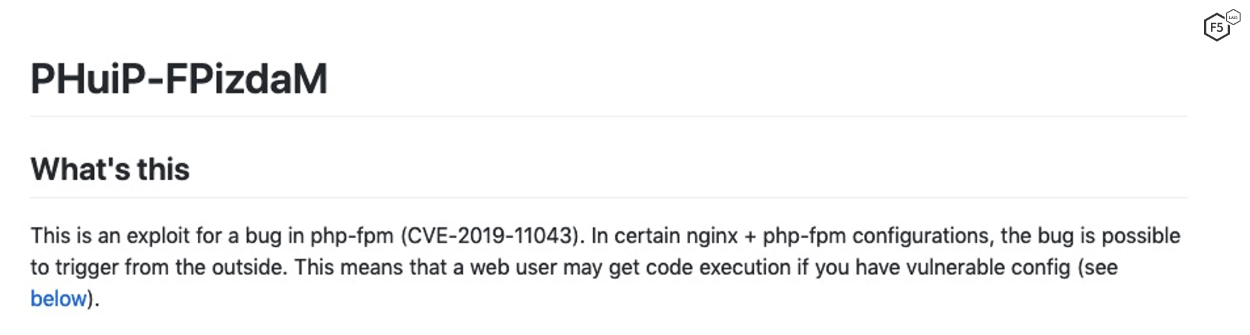1250x335 pixels.
Task: Click the word 'nginx' in paragraph
Action: (712, 236)
